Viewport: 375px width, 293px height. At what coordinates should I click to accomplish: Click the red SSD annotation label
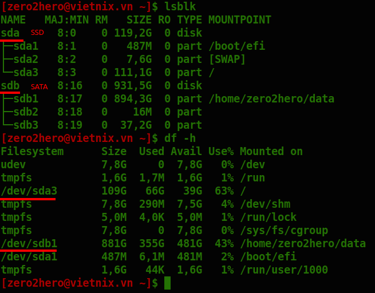click(37, 33)
